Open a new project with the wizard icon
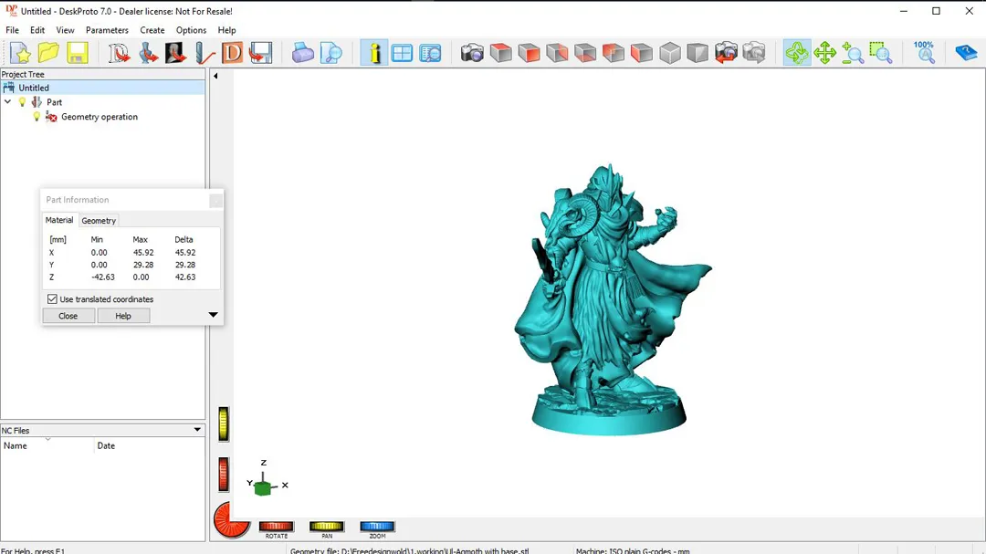986x554 pixels. click(20, 52)
